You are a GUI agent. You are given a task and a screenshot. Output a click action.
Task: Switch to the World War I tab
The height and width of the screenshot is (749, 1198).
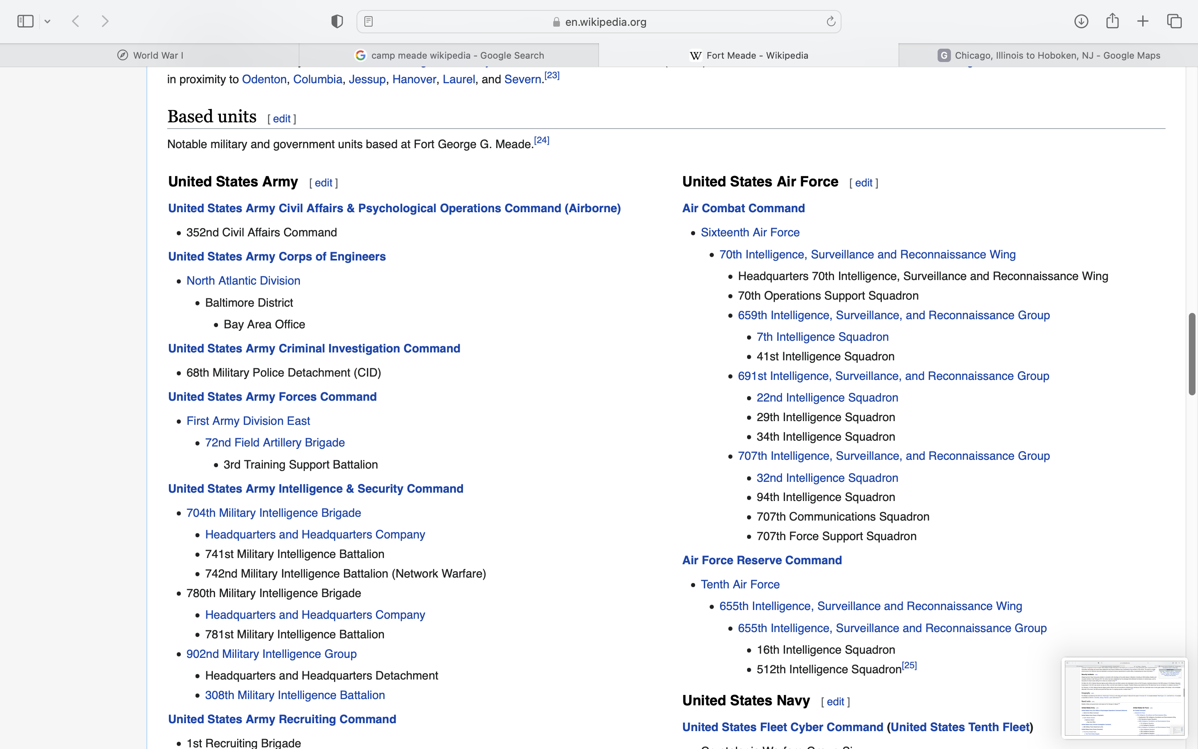tap(150, 55)
